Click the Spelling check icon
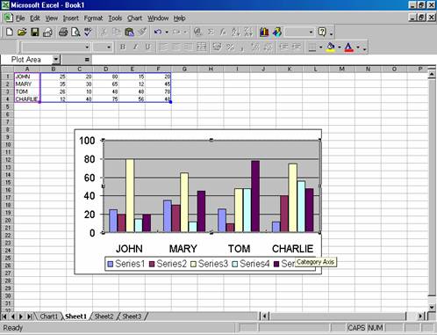Viewport: 437px width, 335px height. [88, 32]
